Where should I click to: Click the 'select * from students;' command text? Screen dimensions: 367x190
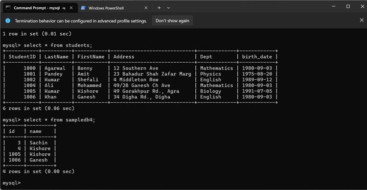(x=58, y=45)
